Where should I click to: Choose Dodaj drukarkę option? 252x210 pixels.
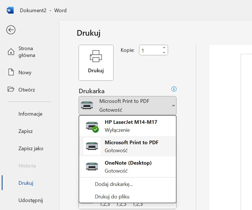tap(114, 184)
